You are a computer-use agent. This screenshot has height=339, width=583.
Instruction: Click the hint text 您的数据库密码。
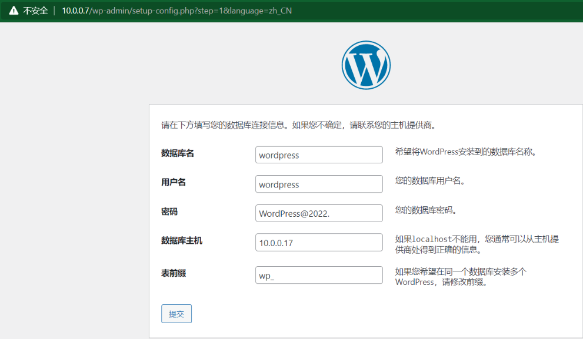coord(426,210)
